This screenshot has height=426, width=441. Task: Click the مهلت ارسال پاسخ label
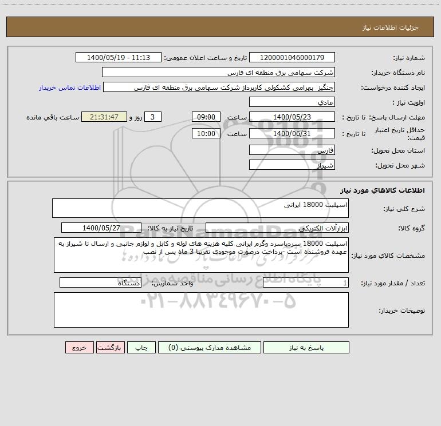[x=397, y=117]
